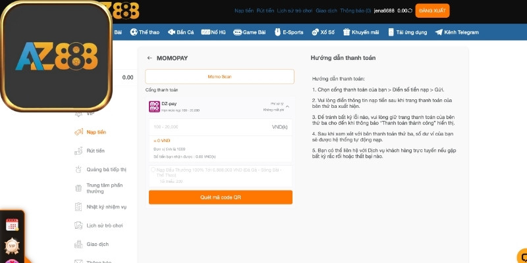Open the Kênh Telegram channel link
Screen dimensions: 527x263
(457, 32)
